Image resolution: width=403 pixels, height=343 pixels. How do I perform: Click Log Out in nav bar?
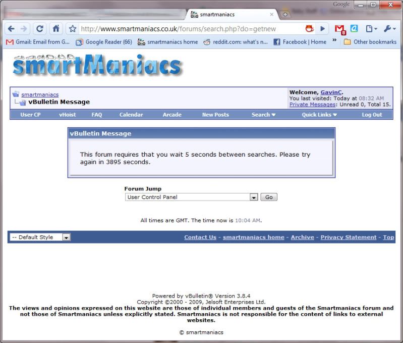tap(372, 115)
